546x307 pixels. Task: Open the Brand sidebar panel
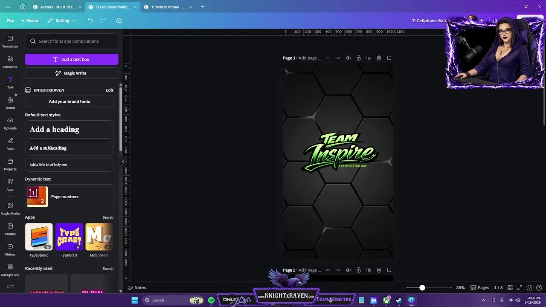click(10, 103)
